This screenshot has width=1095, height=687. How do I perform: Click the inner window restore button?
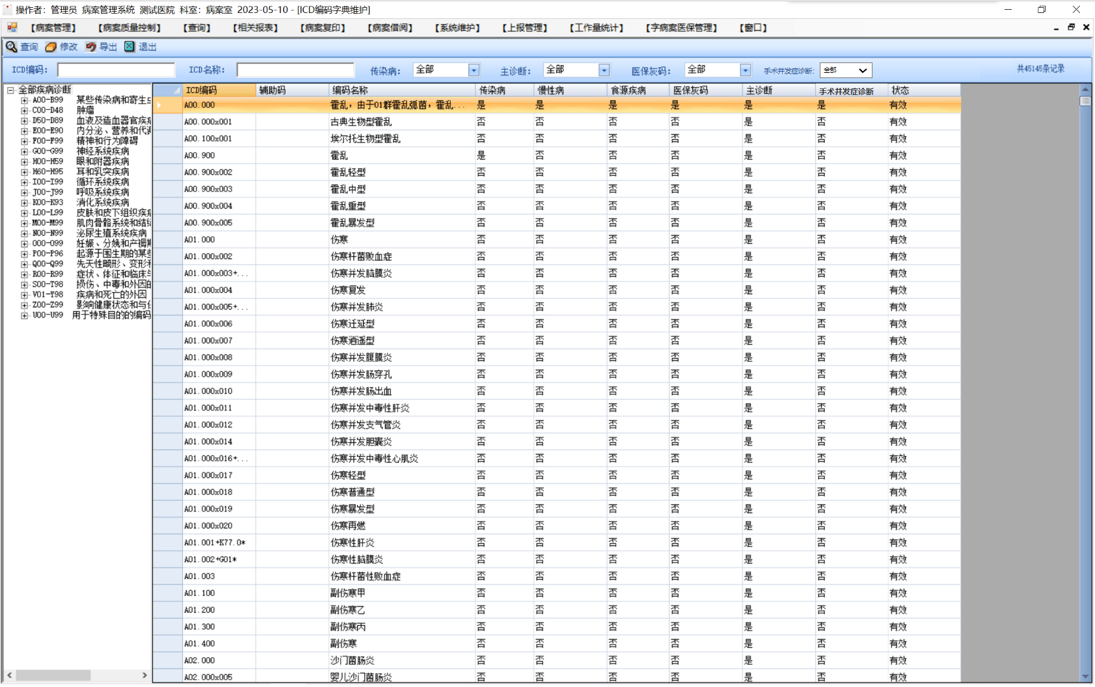click(1071, 27)
